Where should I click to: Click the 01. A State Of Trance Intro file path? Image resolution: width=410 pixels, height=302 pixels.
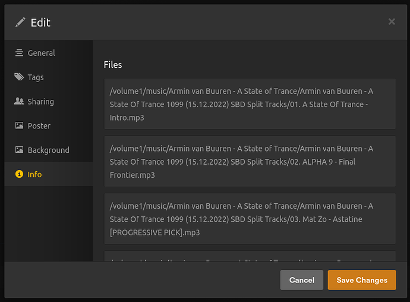click(250, 104)
